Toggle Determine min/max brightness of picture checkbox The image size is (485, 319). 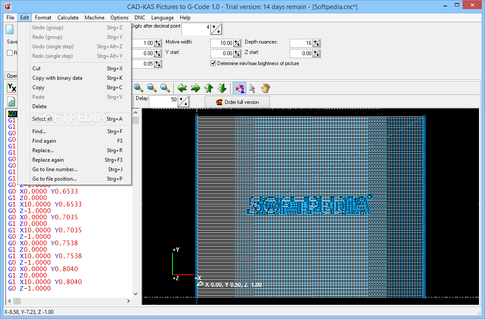click(213, 63)
